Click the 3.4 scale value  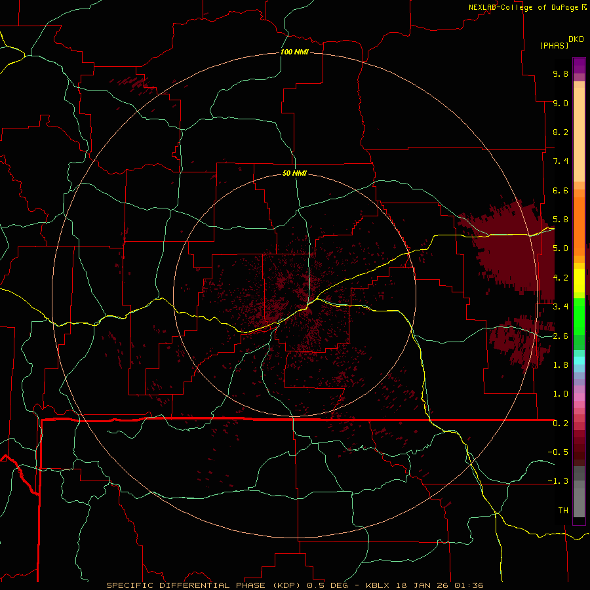click(x=560, y=307)
